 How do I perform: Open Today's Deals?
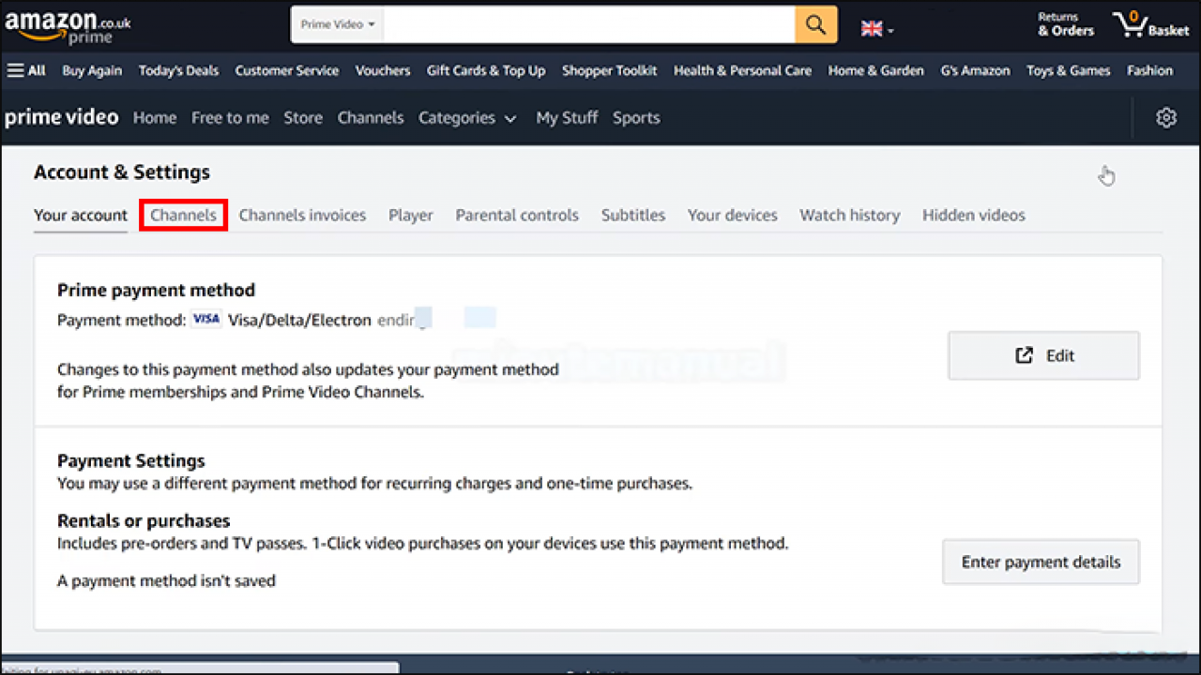(x=178, y=70)
